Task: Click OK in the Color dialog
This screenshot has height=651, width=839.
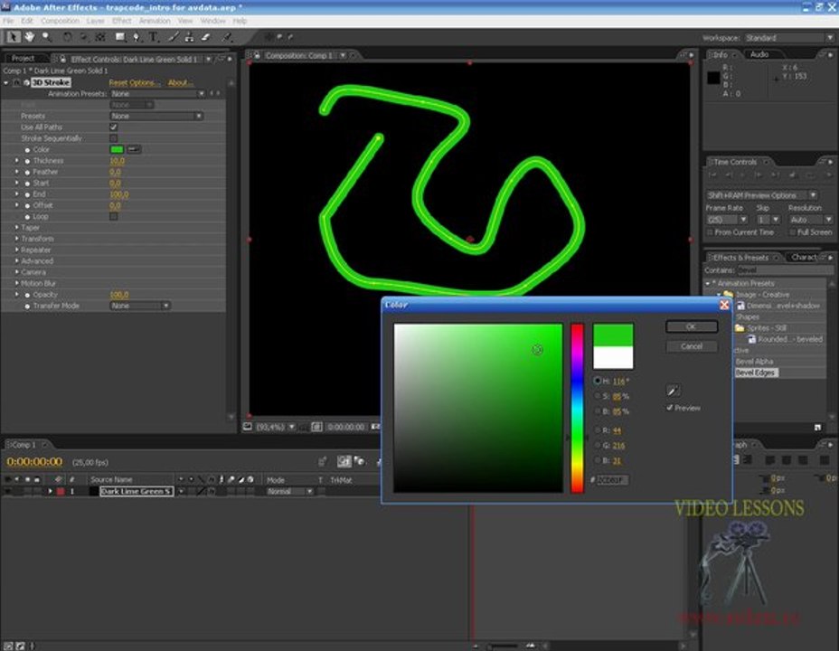Action: coord(692,326)
